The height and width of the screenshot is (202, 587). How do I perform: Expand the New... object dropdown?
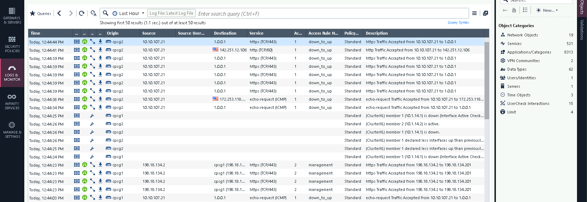coord(547,10)
